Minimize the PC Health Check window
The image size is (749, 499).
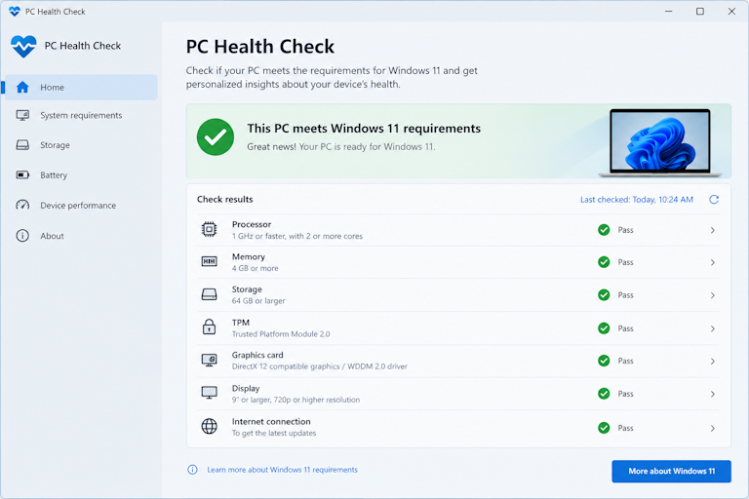pos(669,11)
